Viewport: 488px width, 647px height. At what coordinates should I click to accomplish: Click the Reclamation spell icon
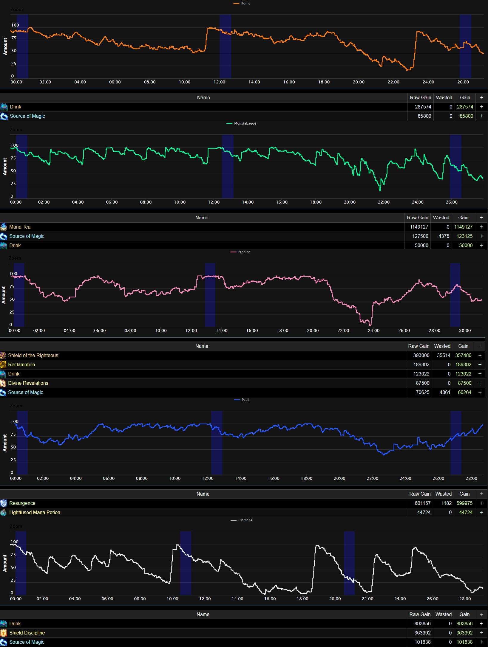tap(3, 365)
